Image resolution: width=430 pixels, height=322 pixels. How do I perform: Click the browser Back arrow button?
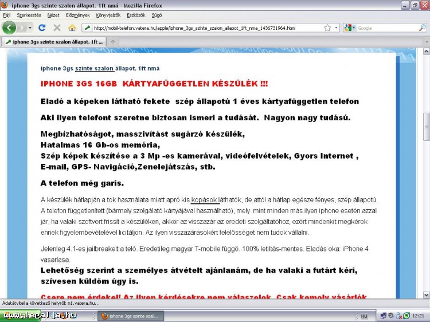tap(9, 28)
